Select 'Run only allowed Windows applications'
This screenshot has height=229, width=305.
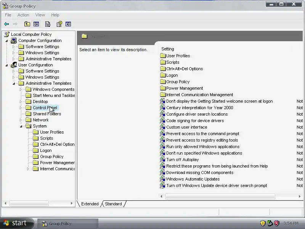tap(203, 147)
